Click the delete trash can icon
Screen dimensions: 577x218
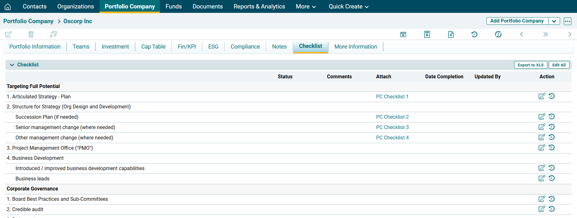click(31, 34)
